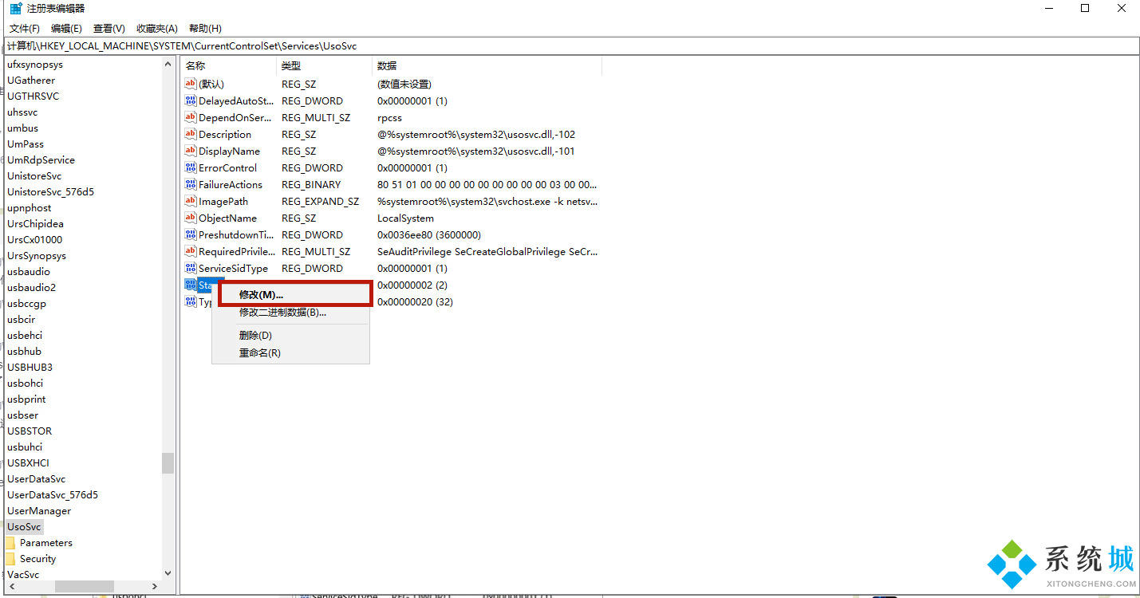Click the LocalSystem data value
1140x598 pixels.
pyautogui.click(x=405, y=218)
